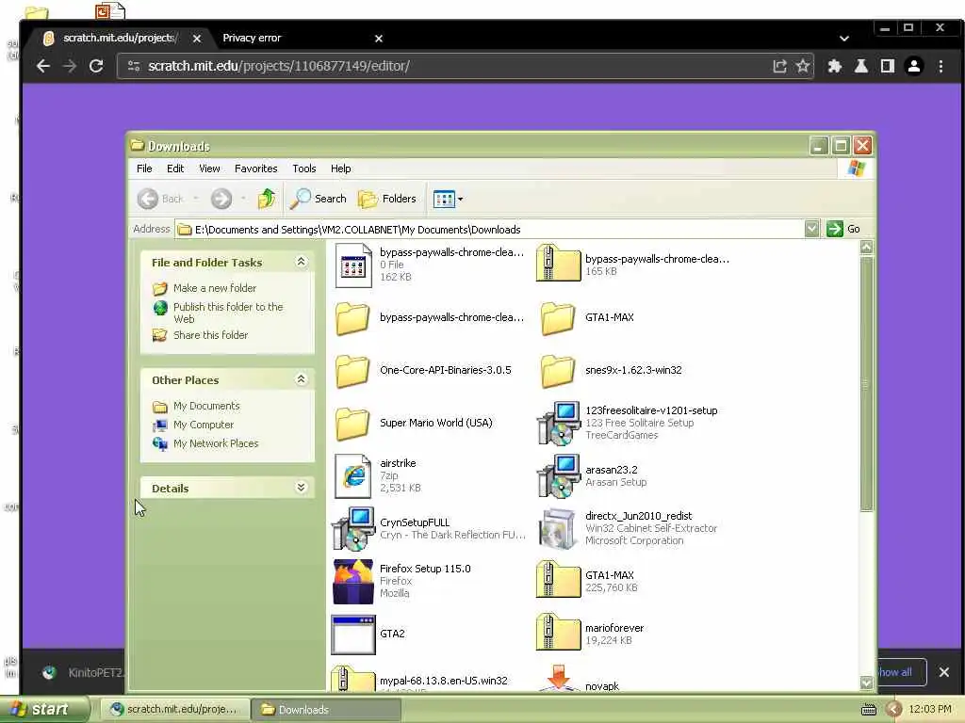Click the Up folder arrow icon

point(266,199)
